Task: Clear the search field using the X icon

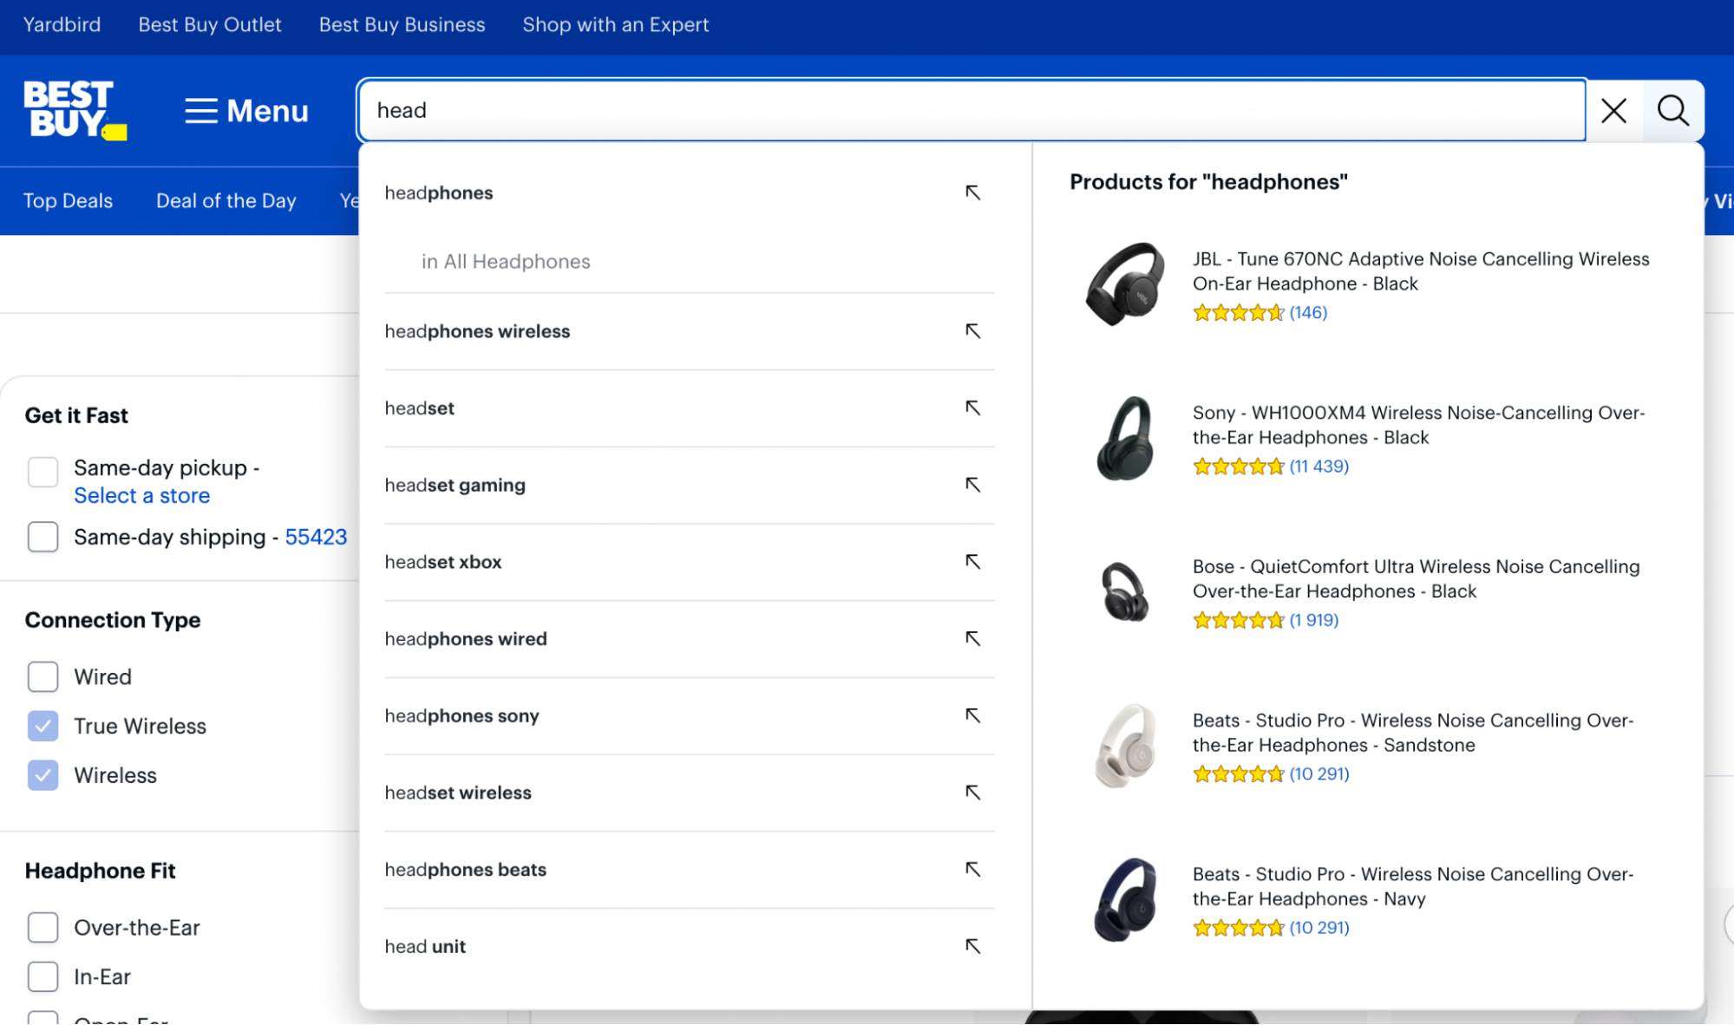Action: pyautogui.click(x=1613, y=111)
